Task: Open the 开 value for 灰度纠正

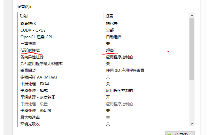Action: 108,97
